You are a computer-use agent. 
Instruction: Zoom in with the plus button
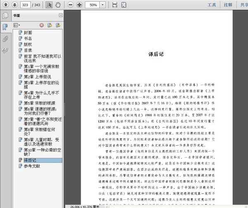(x=79, y=5)
